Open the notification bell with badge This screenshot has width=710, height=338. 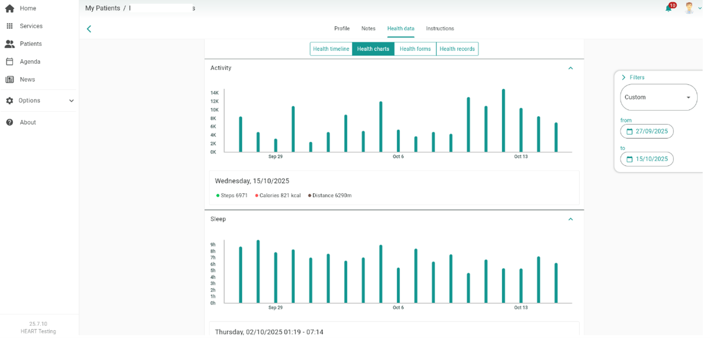669,8
